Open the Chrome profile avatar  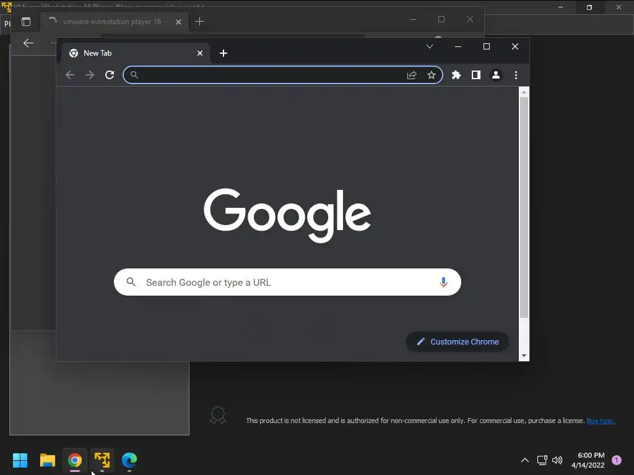pos(496,75)
